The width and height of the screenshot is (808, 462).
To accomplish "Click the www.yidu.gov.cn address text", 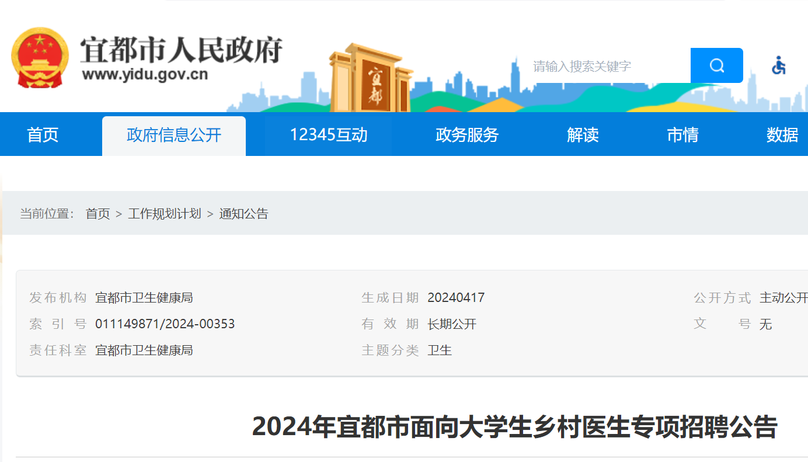I will click(x=145, y=75).
